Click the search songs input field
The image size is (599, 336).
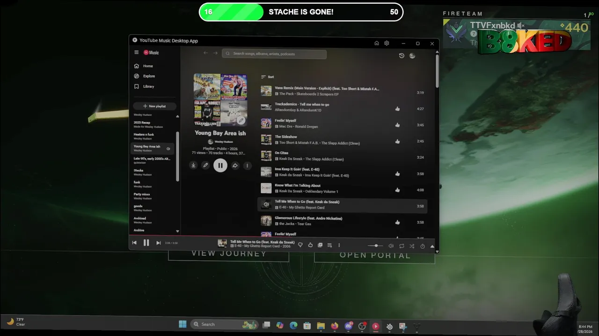[274, 54]
